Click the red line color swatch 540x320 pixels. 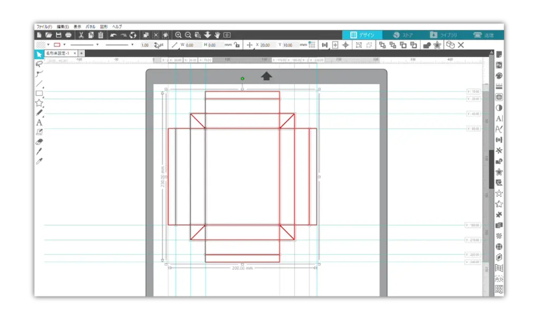57,45
